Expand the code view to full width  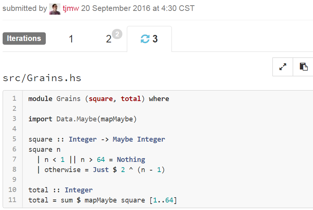coord(283,67)
